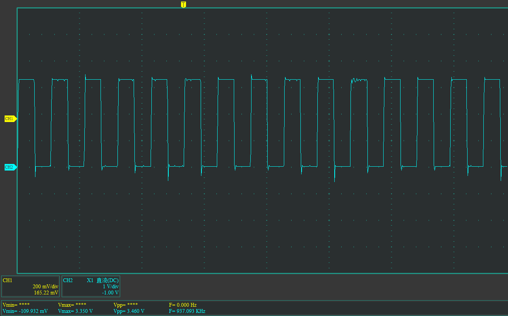Click the CH2 frequency 937.093 KHz reading
The image size is (508, 316).
coord(187,311)
